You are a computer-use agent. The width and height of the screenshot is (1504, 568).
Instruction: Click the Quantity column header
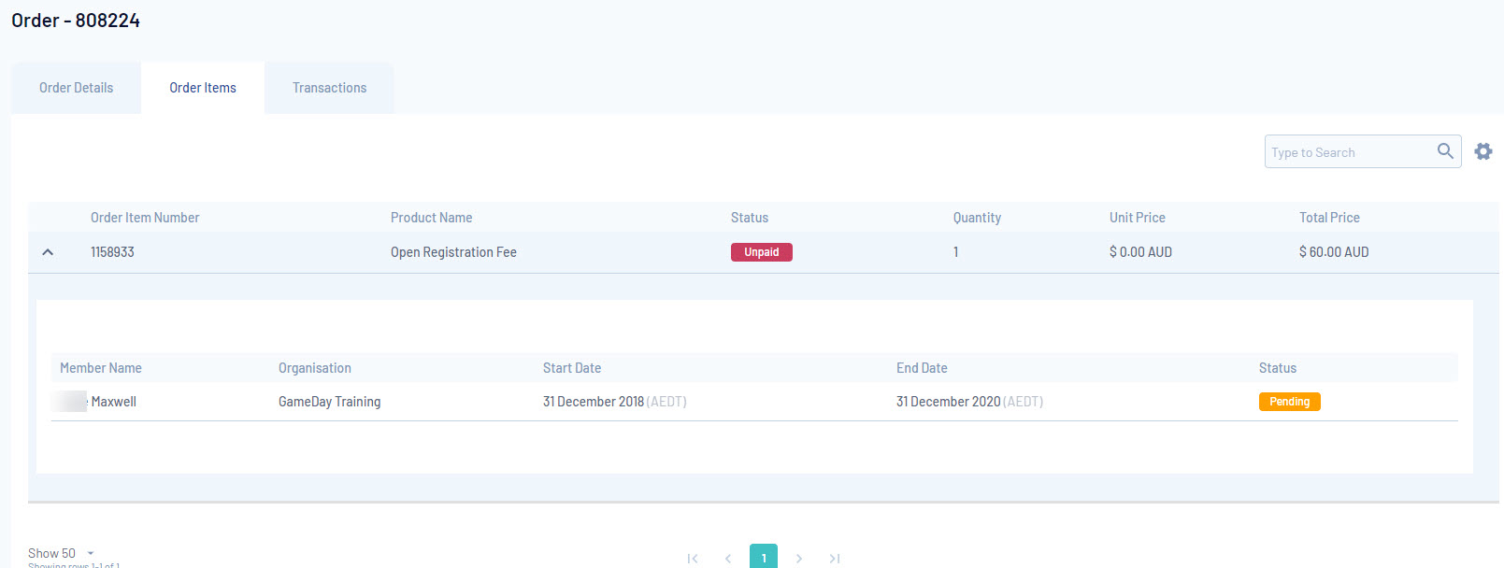977,218
